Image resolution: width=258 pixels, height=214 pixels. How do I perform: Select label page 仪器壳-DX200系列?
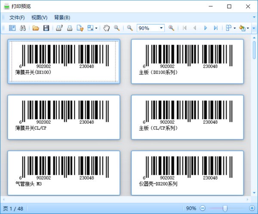pos(187,173)
